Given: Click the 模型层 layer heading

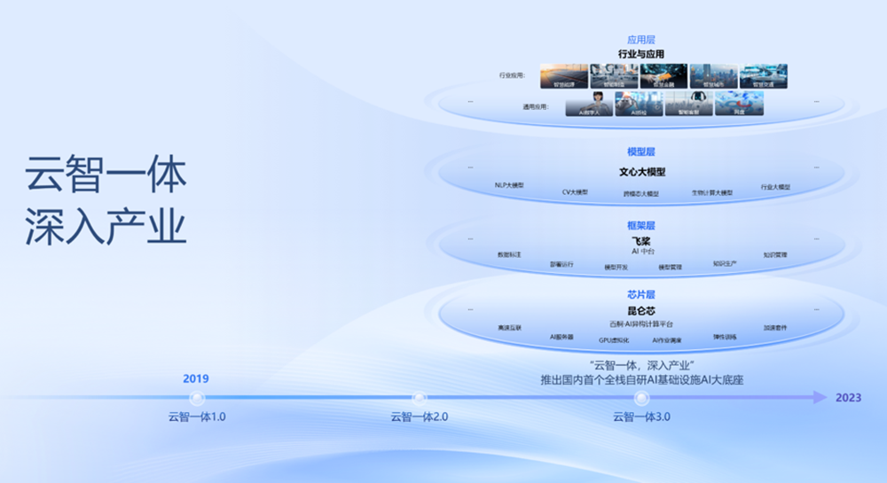Looking at the screenshot, I should [x=641, y=152].
